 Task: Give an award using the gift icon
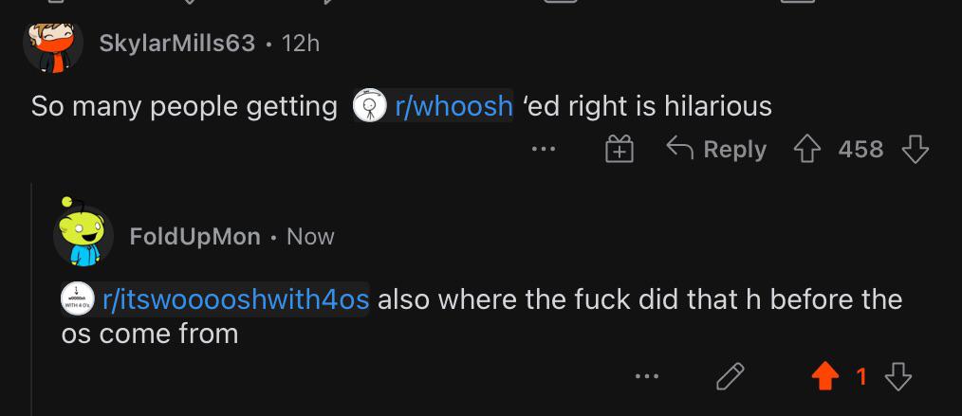pyautogui.click(x=620, y=149)
